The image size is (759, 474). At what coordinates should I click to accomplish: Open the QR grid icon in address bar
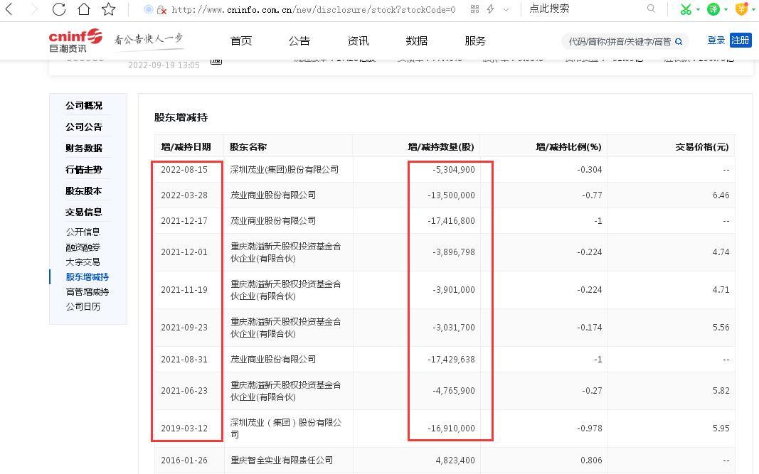(x=474, y=9)
